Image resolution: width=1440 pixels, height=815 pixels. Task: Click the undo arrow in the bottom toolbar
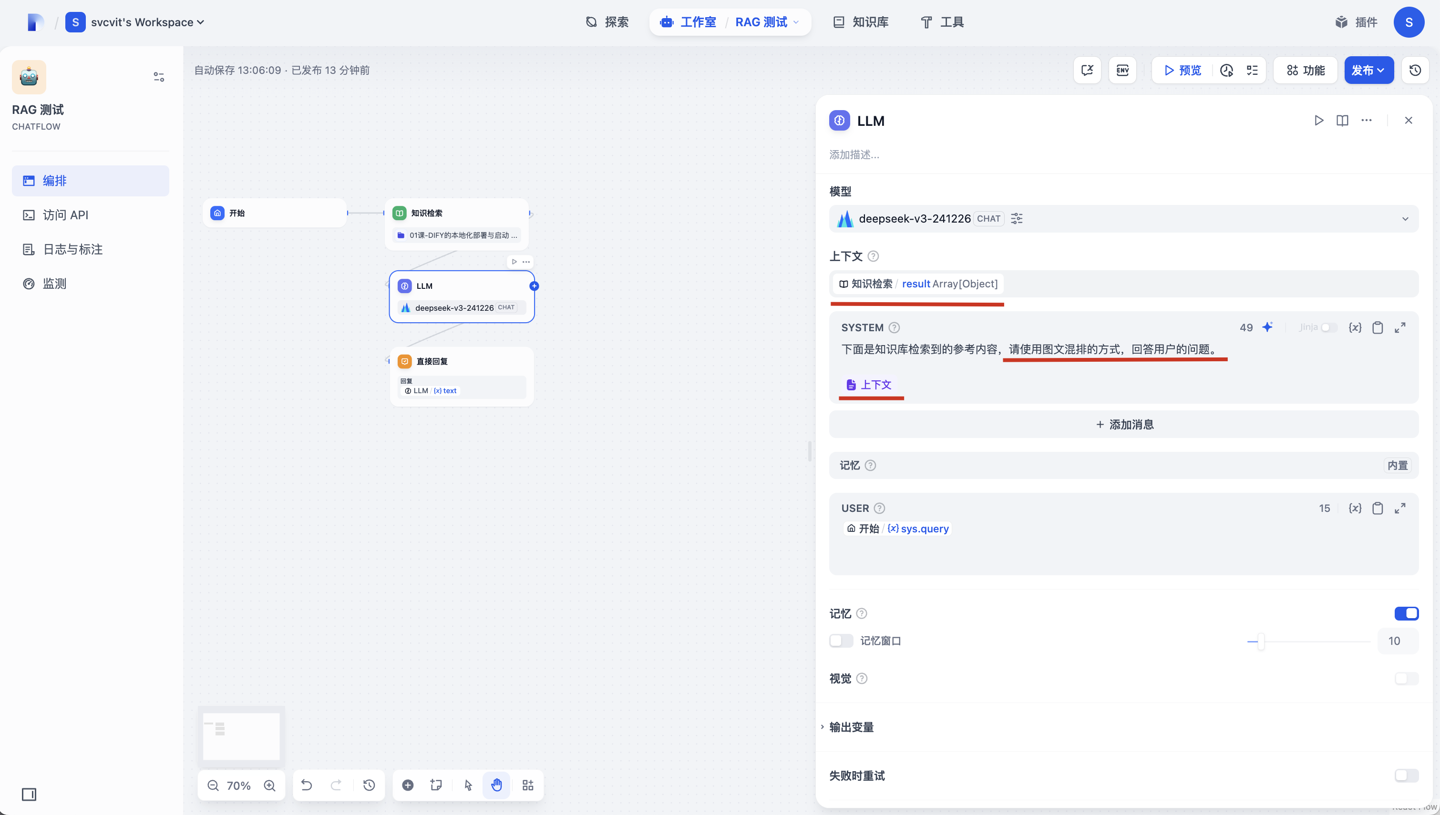(306, 785)
